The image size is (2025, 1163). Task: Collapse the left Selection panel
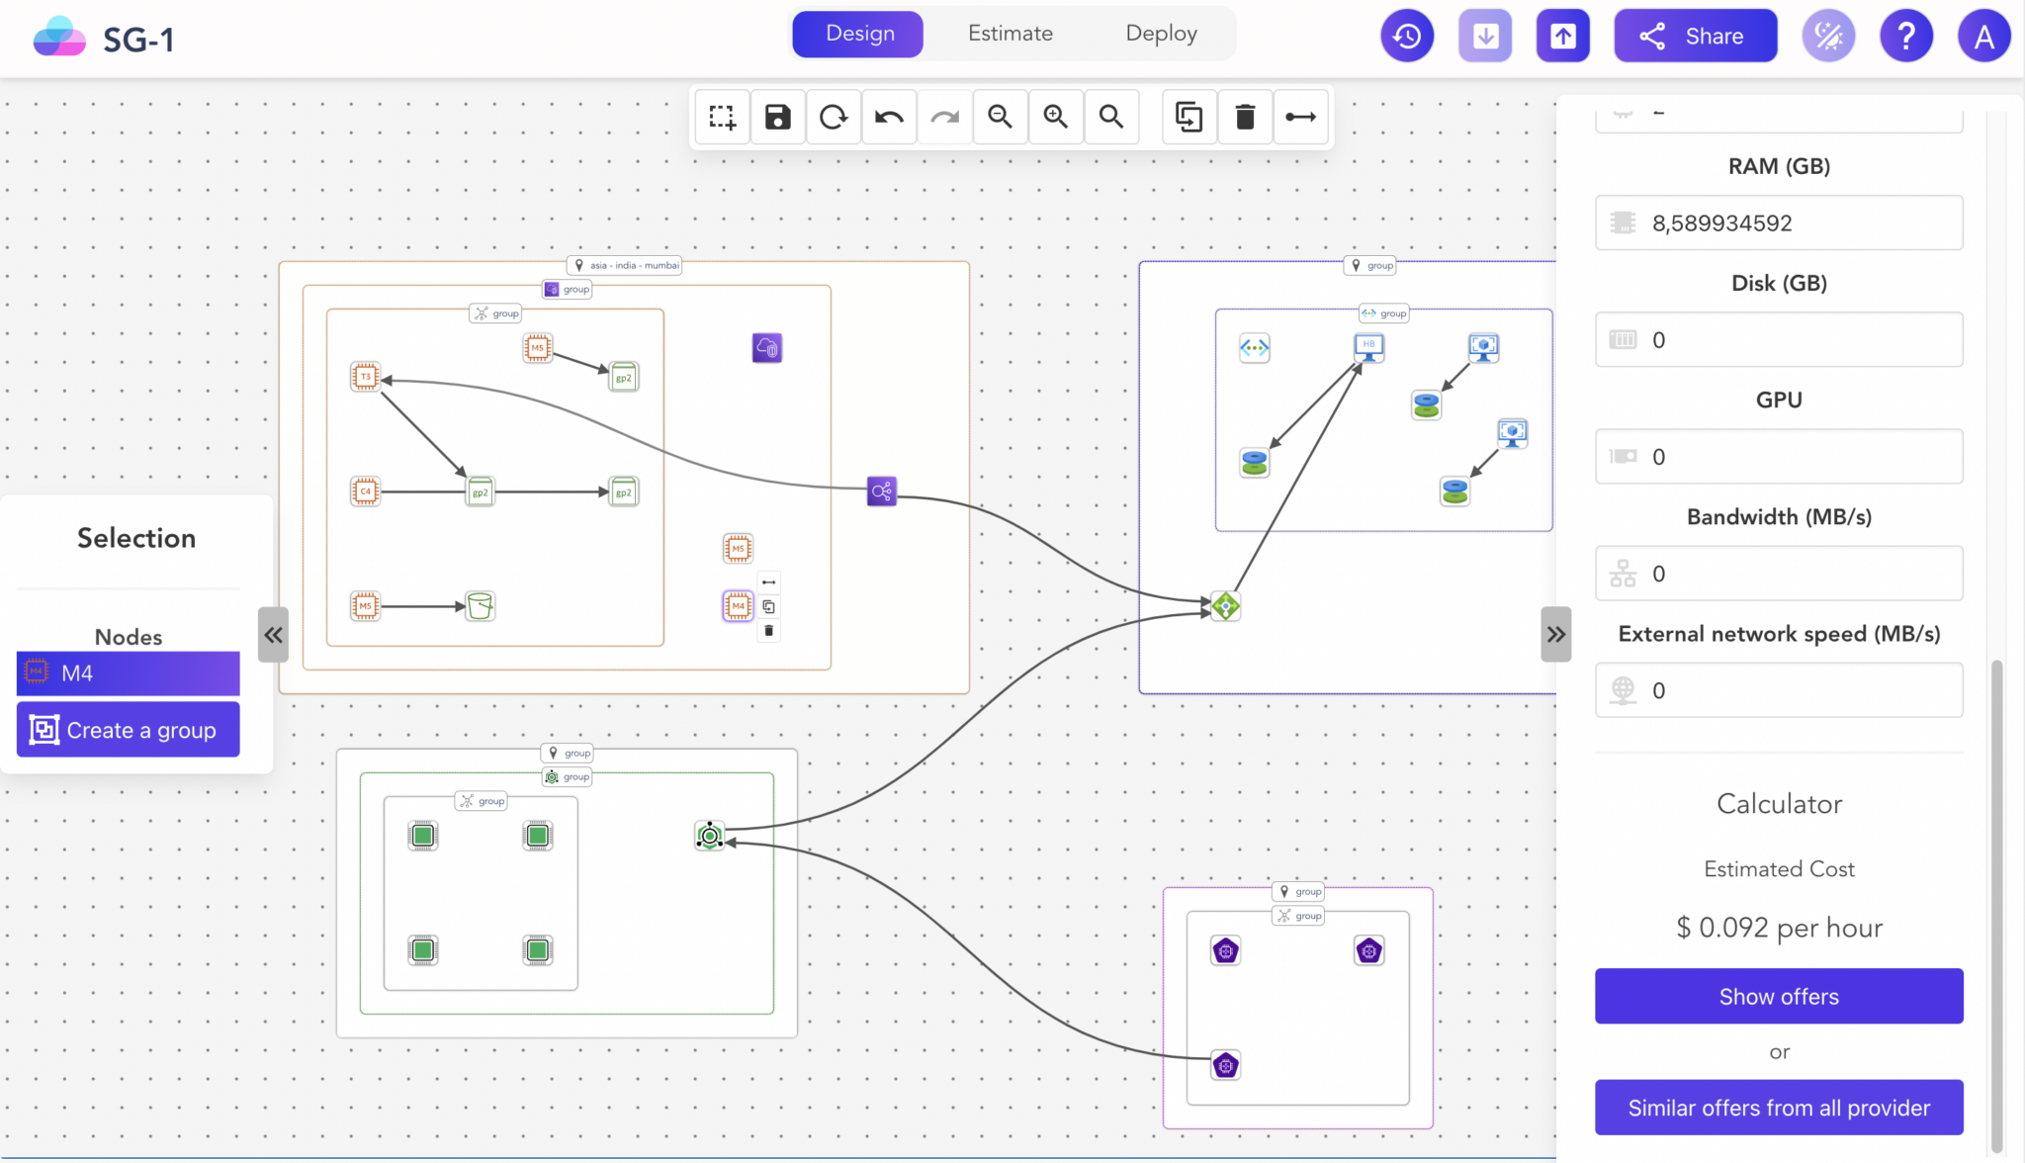click(x=274, y=635)
